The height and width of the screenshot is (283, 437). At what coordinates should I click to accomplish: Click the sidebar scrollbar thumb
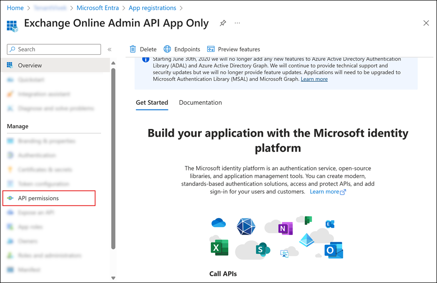pos(113,158)
